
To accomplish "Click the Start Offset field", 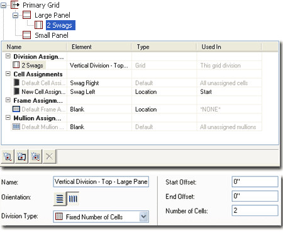I will (255, 181).
